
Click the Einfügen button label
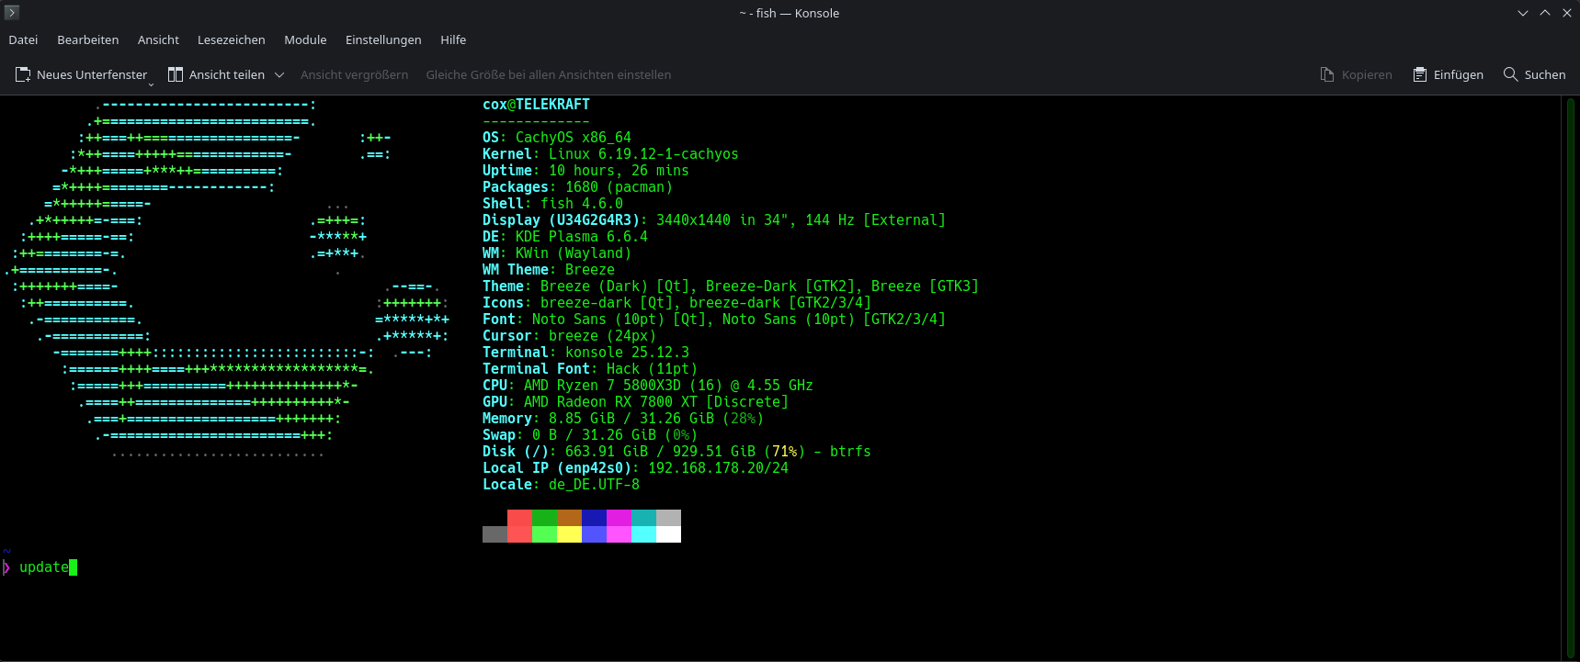click(1458, 74)
